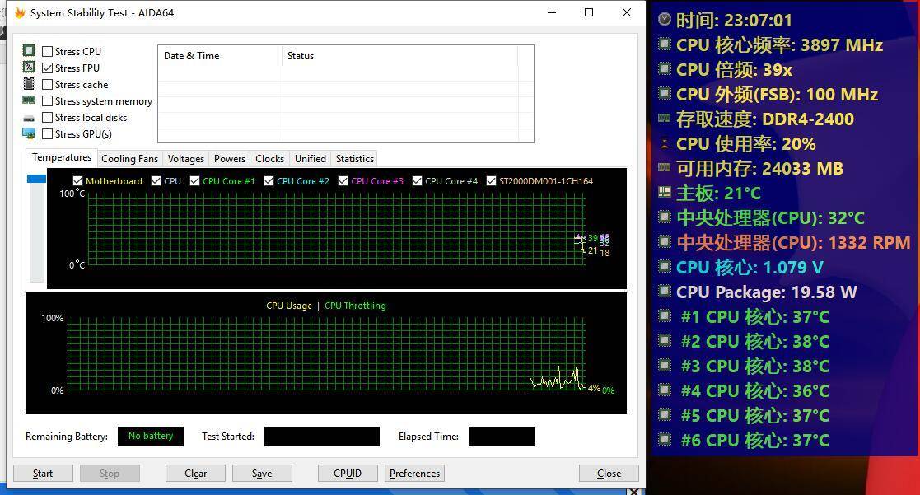Click the icon beside #2 CPU 核心: 38°C
920x495 pixels.
[x=664, y=340]
